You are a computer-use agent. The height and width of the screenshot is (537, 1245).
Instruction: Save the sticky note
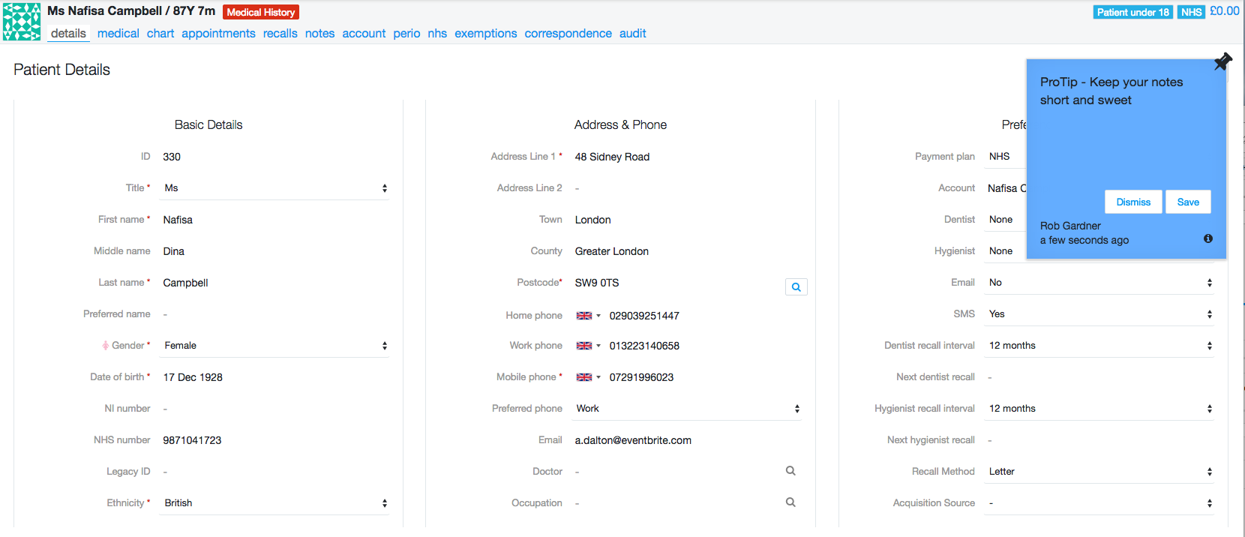[1187, 202]
